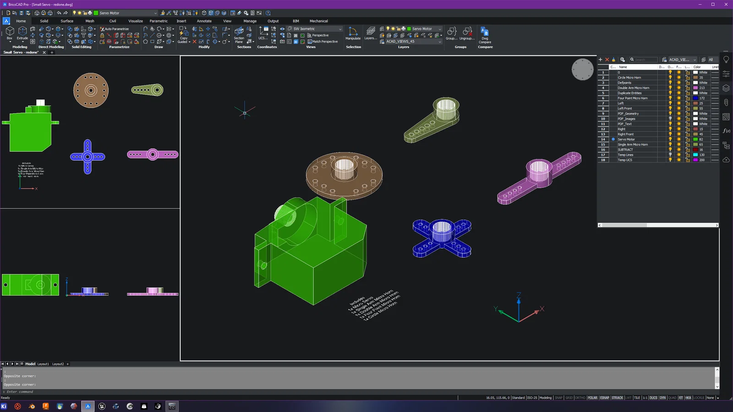Viewport: 733px width, 412px height.
Task: Switch to the Surface ribbon tab
Action: (67, 21)
